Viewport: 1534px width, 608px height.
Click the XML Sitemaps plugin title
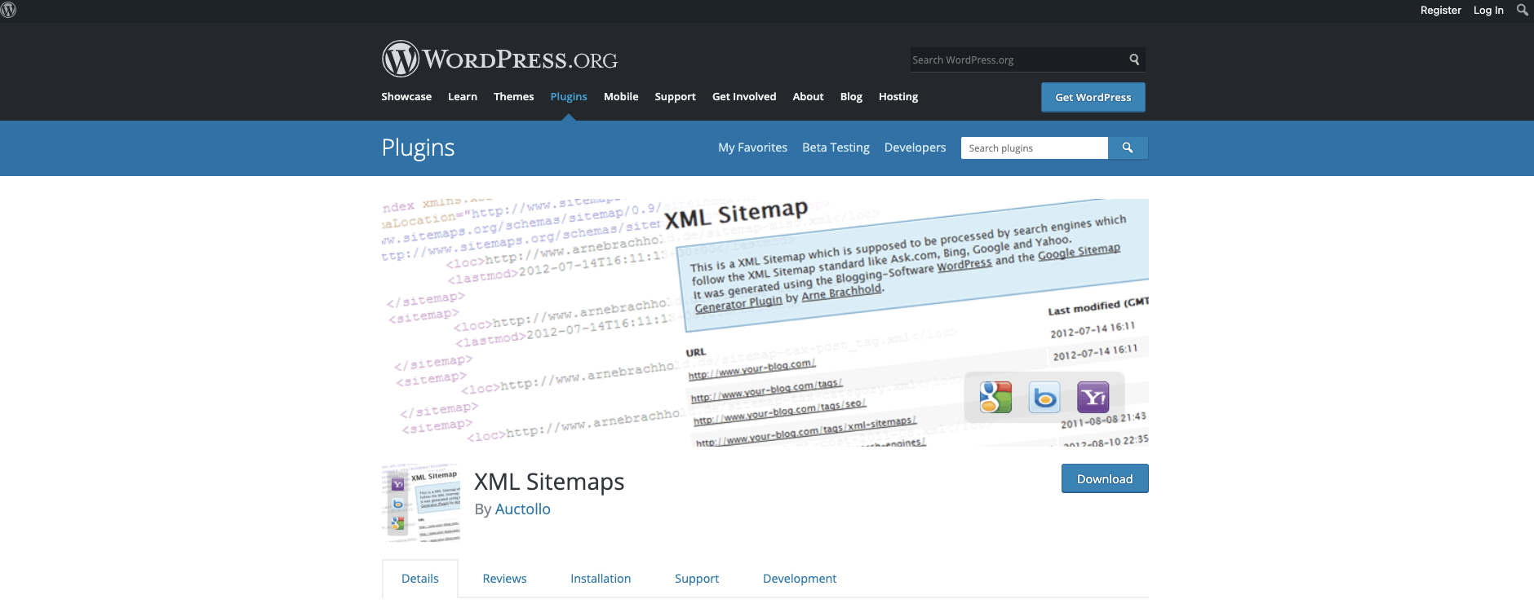pyautogui.click(x=549, y=482)
